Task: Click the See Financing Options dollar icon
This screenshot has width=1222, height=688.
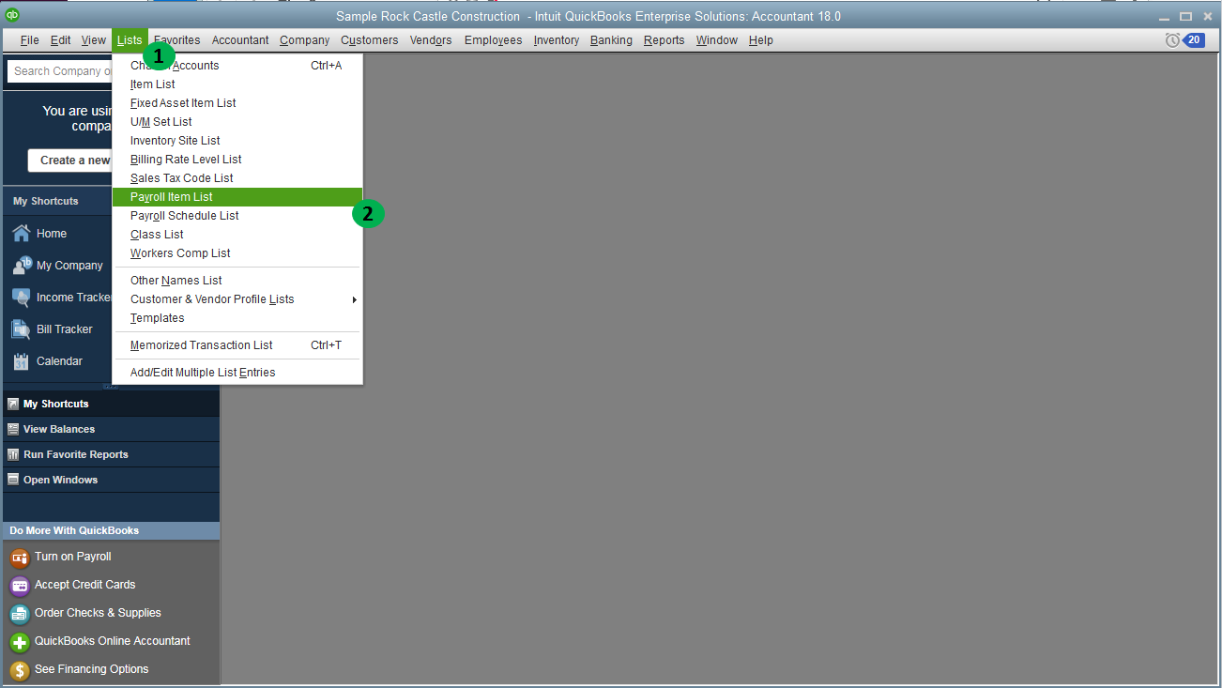Action: (18, 668)
